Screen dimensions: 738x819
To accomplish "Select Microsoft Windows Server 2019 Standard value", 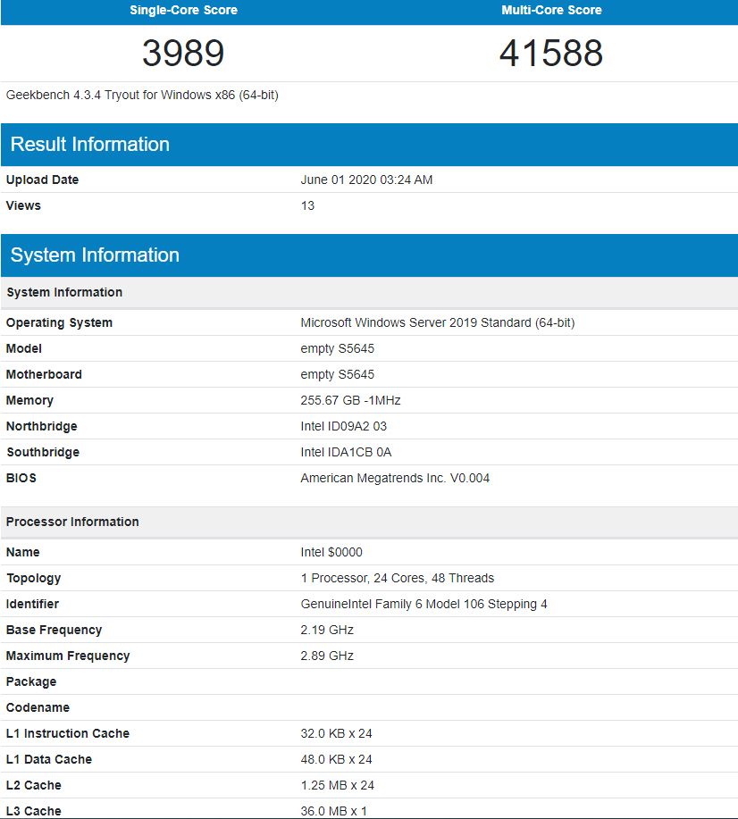I will point(438,322).
